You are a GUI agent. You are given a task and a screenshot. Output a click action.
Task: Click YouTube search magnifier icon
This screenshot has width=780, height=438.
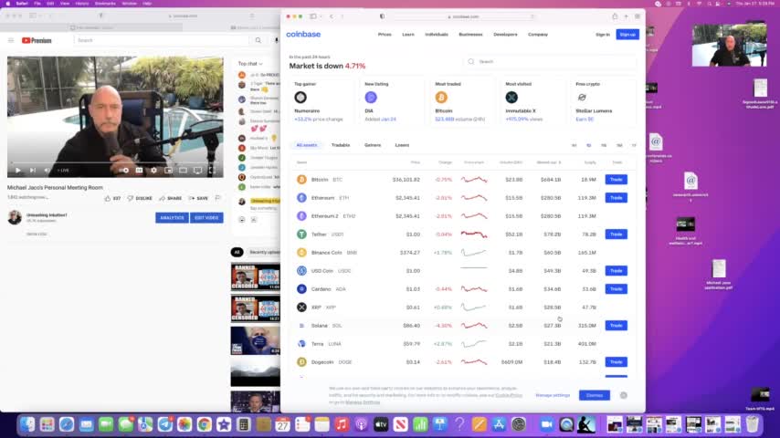(x=258, y=40)
